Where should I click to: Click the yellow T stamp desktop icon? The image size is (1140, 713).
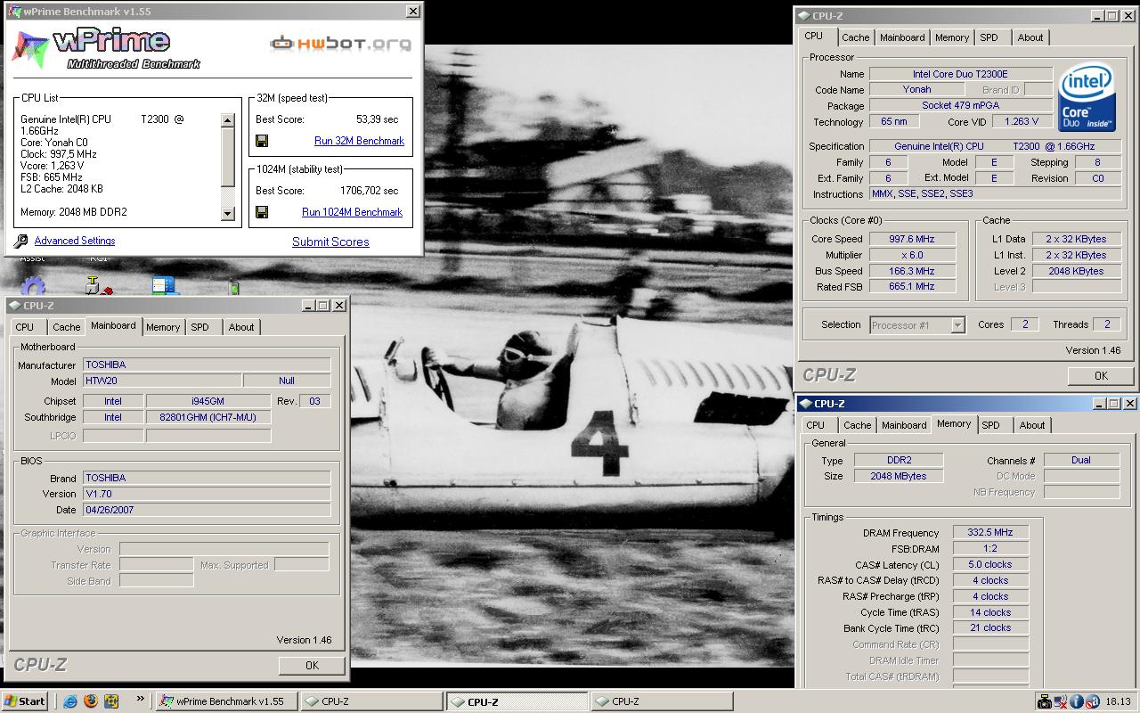[x=97, y=285]
